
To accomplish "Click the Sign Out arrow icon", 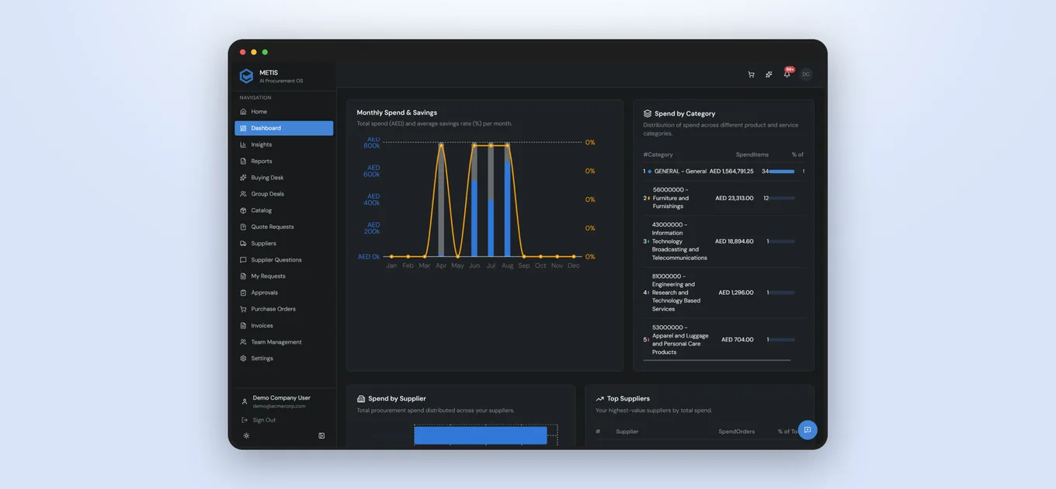I will pyautogui.click(x=245, y=420).
